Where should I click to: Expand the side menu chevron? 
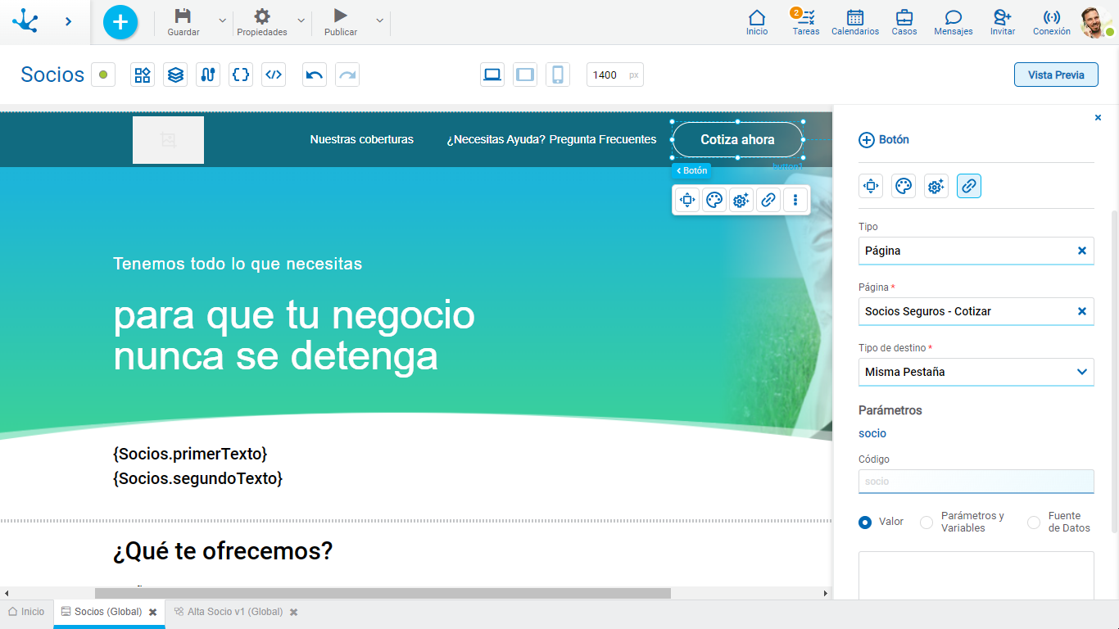68,22
